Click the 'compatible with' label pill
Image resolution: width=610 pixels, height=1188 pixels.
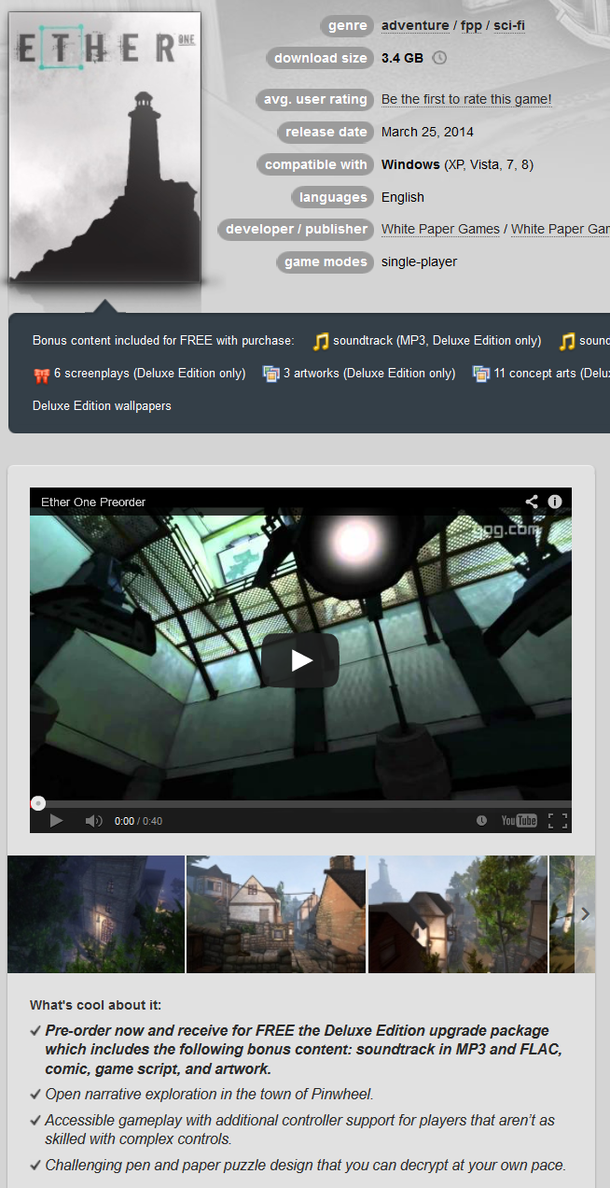[x=315, y=164]
